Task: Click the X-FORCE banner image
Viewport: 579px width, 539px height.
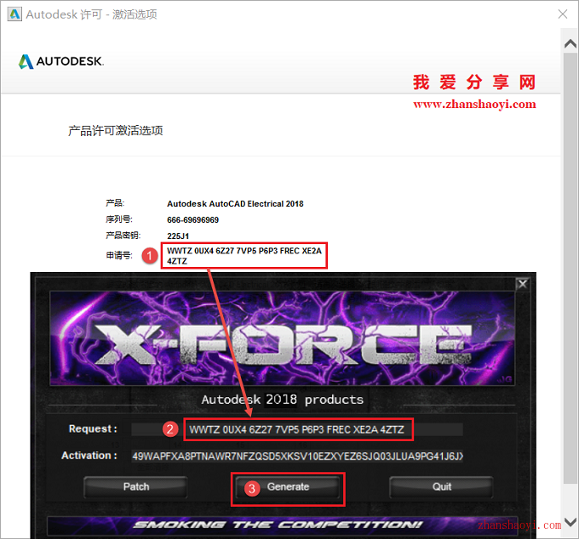Action: click(x=283, y=338)
